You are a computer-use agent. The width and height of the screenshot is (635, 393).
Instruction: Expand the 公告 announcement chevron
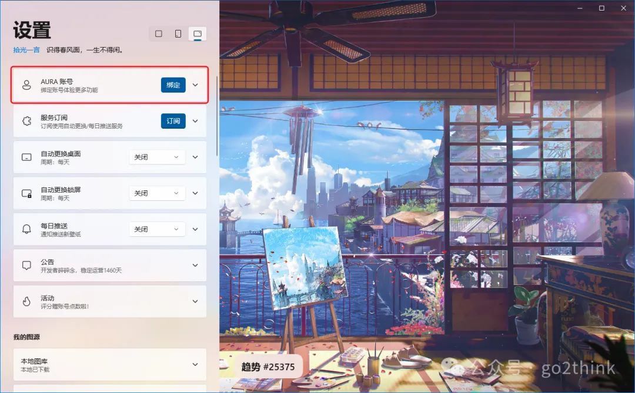[195, 265]
